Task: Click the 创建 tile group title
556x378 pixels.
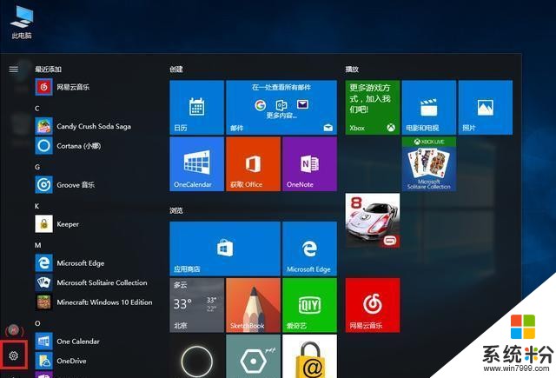Action: (x=176, y=70)
